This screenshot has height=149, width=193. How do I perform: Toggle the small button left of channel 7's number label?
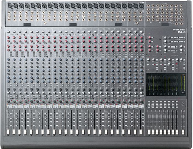(42, 107)
